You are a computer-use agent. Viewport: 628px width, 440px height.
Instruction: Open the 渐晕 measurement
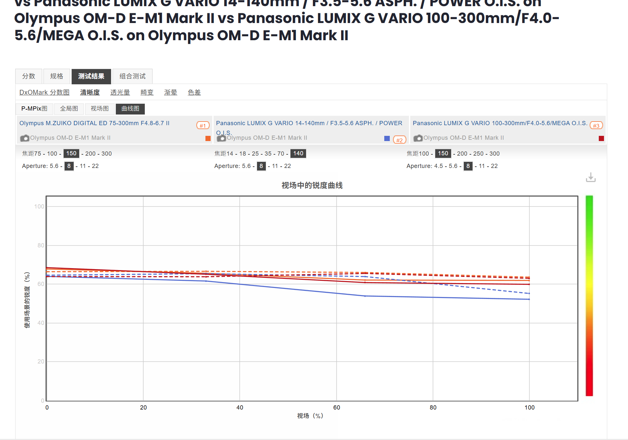click(171, 92)
